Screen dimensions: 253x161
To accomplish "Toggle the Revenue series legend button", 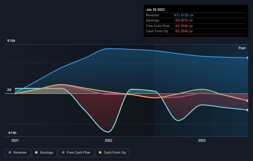I will (x=18, y=153).
